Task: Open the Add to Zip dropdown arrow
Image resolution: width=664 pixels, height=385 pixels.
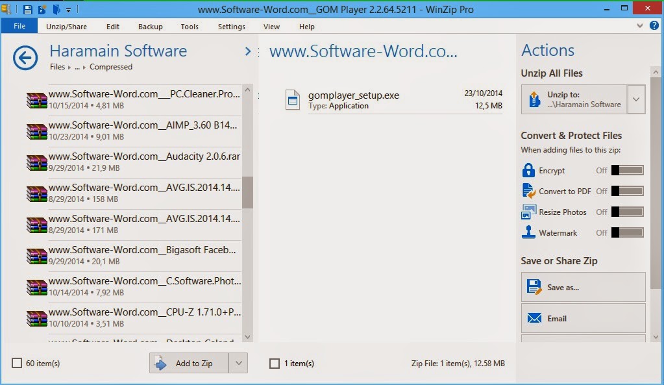Action: coord(238,363)
